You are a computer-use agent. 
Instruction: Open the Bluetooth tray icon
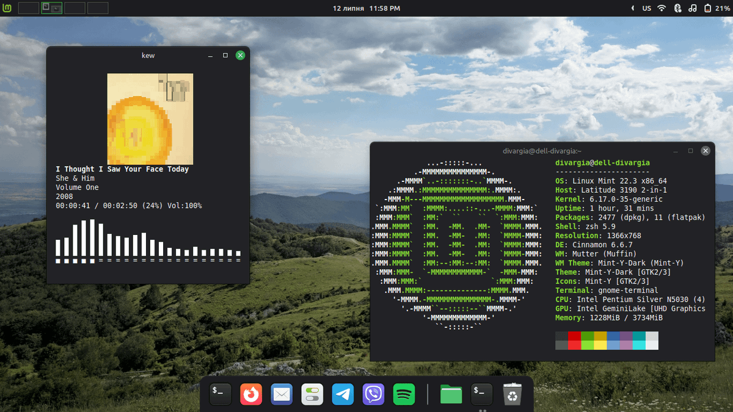click(677, 8)
